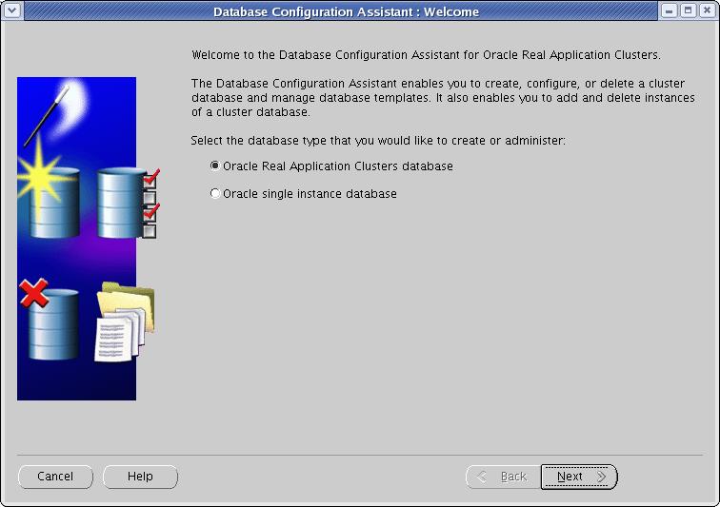Maximize the Database Configuration Assistant window

pos(688,10)
